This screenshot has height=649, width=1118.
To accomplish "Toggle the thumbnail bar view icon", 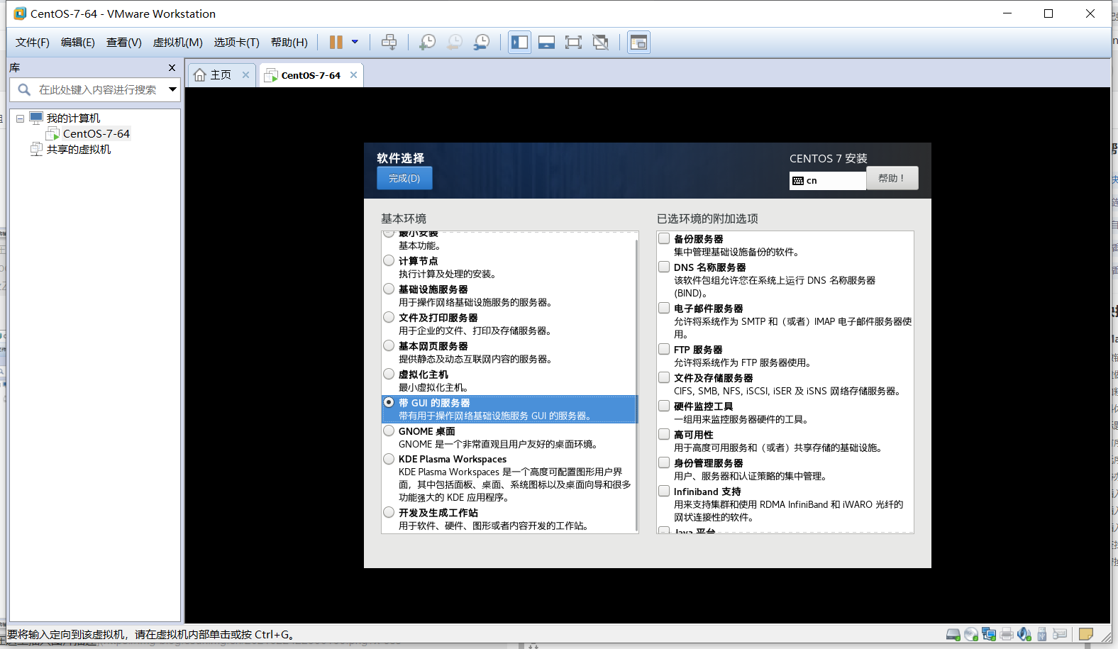I will pos(546,43).
